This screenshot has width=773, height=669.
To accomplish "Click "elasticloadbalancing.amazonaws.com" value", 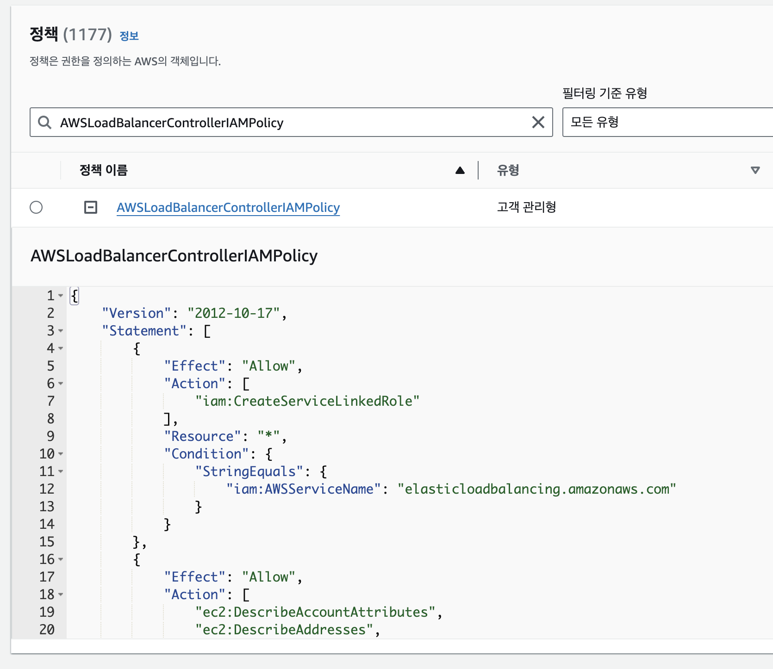I will point(537,489).
